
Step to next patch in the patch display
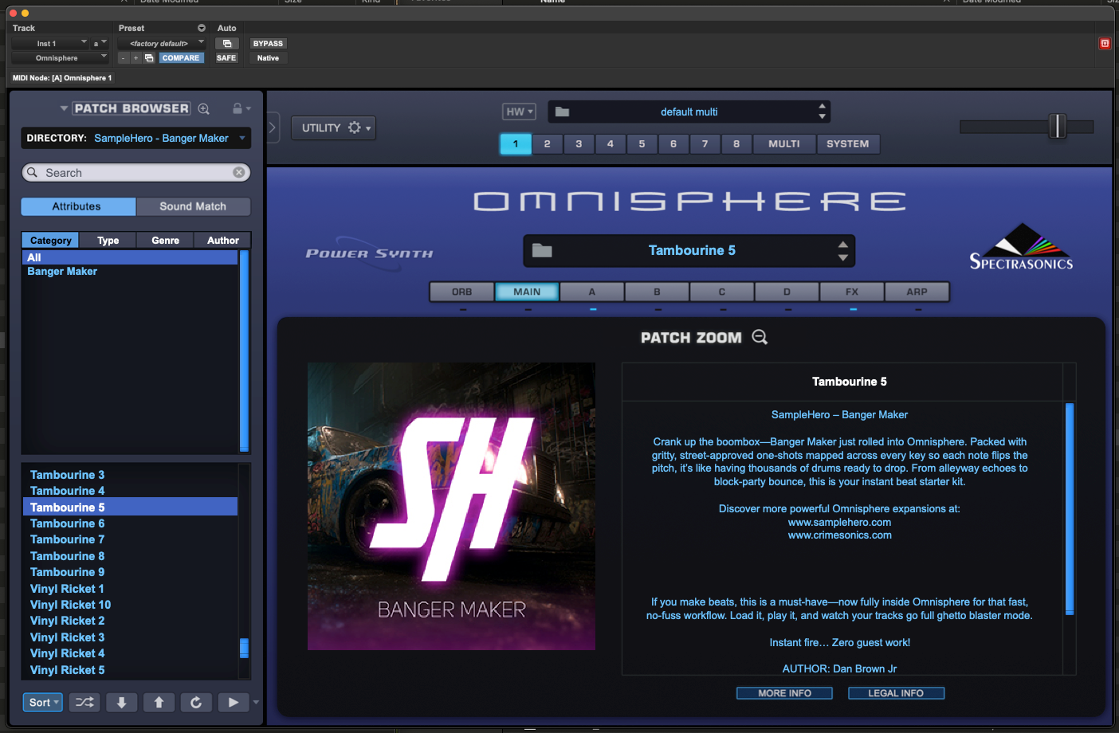tap(842, 257)
